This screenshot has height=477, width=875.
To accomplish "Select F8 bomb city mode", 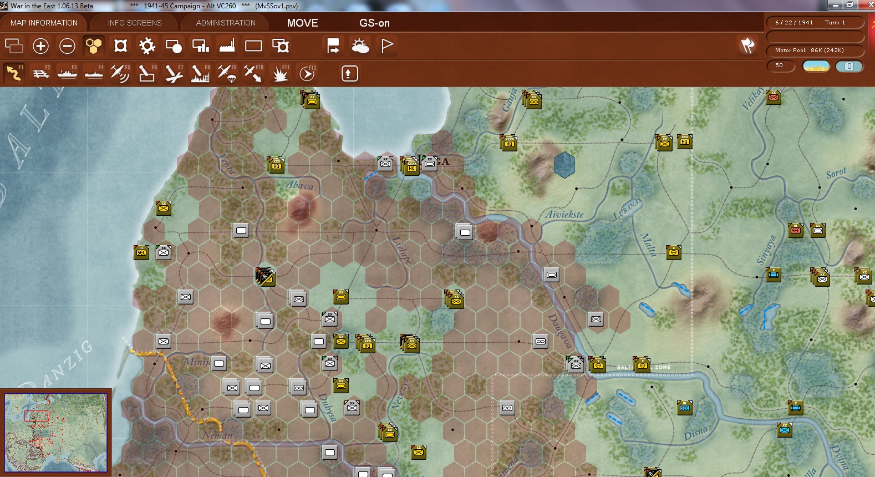I will click(200, 73).
